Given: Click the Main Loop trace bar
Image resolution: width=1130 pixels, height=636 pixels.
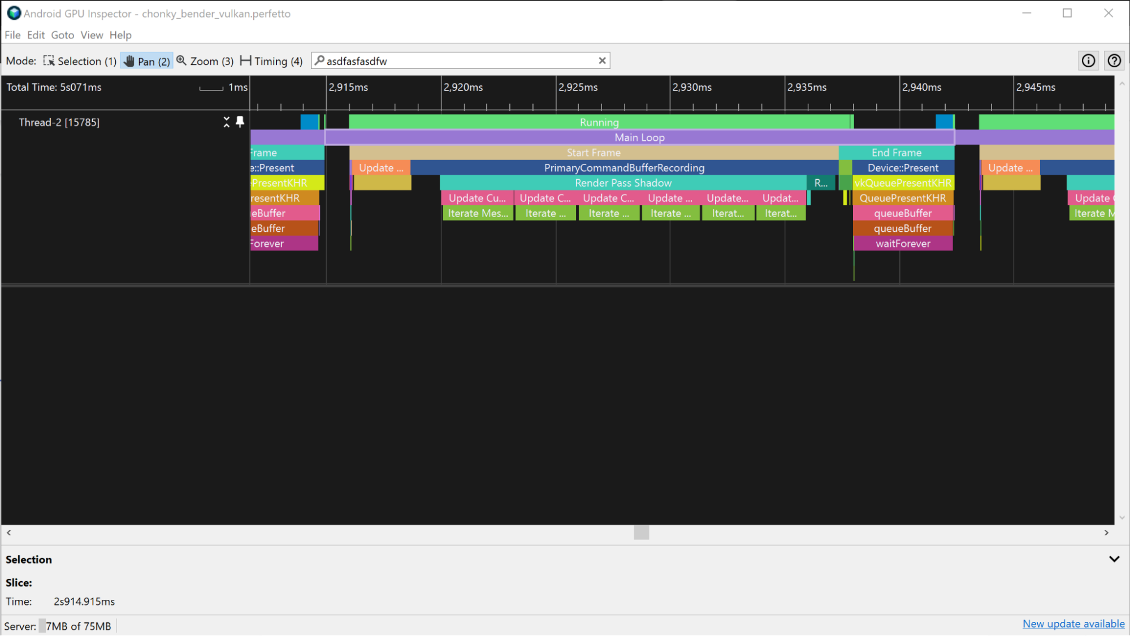Looking at the screenshot, I should [x=639, y=137].
